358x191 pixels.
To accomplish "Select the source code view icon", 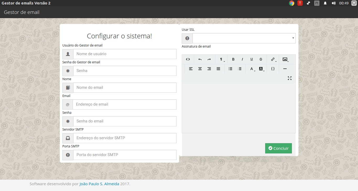I will point(188,59).
